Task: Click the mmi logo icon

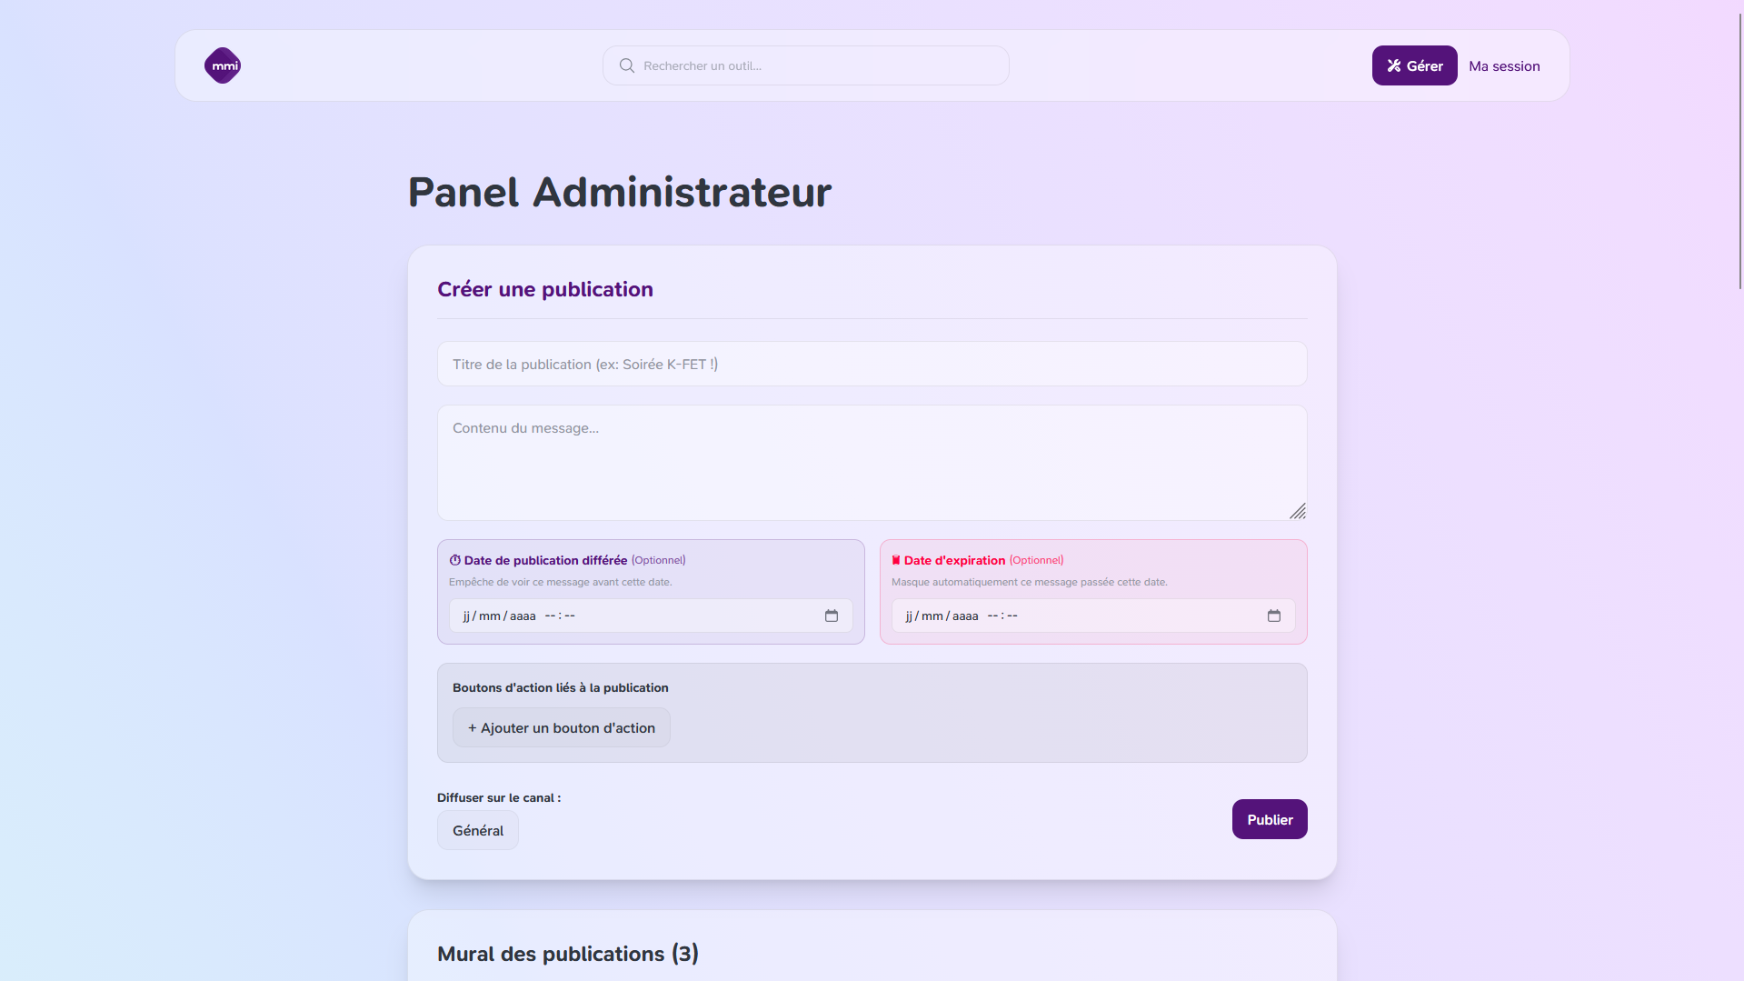Action: pyautogui.click(x=223, y=65)
